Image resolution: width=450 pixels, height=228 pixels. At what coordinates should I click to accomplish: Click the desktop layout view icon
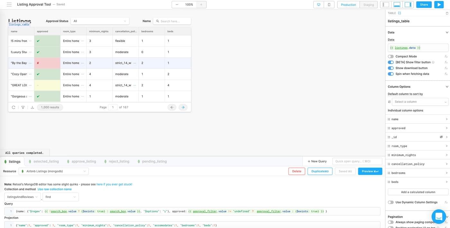[319, 5]
